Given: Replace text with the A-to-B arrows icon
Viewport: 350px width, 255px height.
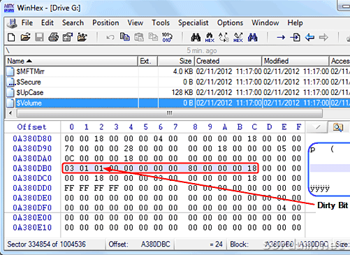Looking at the screenshot, I should (224, 37).
